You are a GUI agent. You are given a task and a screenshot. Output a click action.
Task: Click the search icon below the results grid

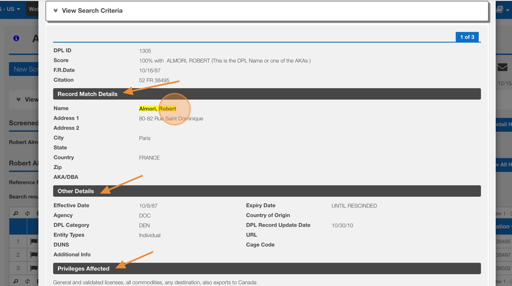point(16,281)
